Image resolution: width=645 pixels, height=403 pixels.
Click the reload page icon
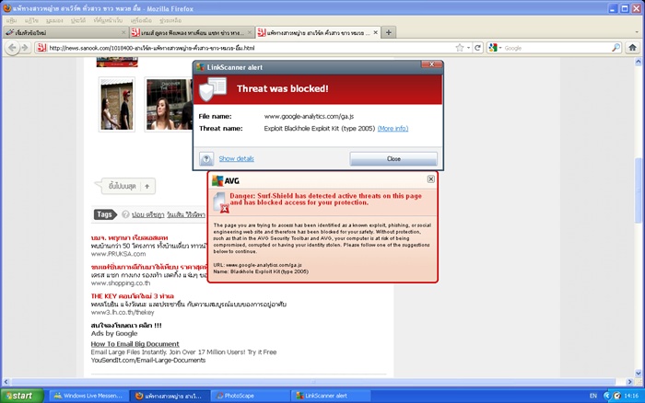(477, 48)
